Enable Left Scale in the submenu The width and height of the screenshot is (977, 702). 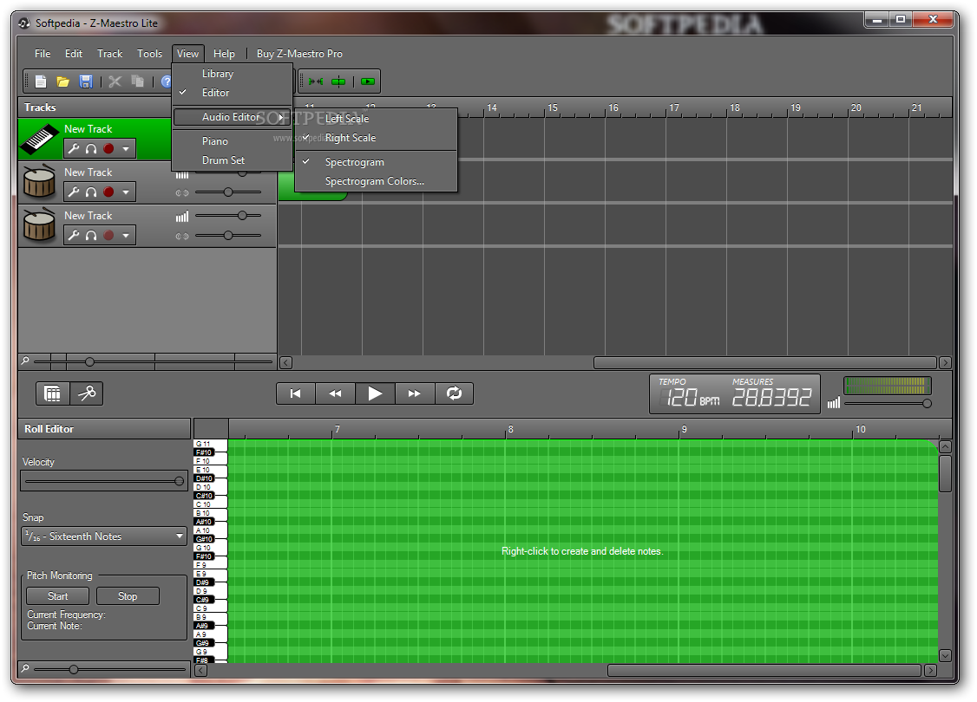click(x=376, y=118)
